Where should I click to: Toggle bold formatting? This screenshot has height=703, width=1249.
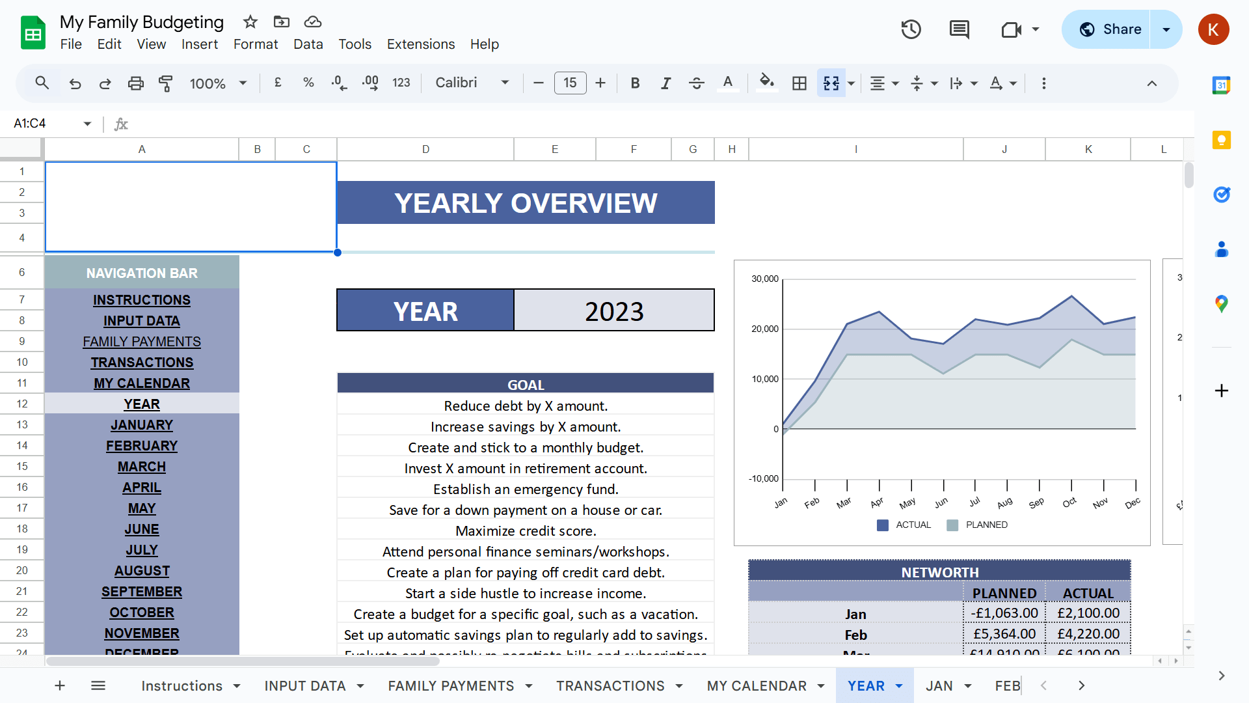pyautogui.click(x=636, y=83)
